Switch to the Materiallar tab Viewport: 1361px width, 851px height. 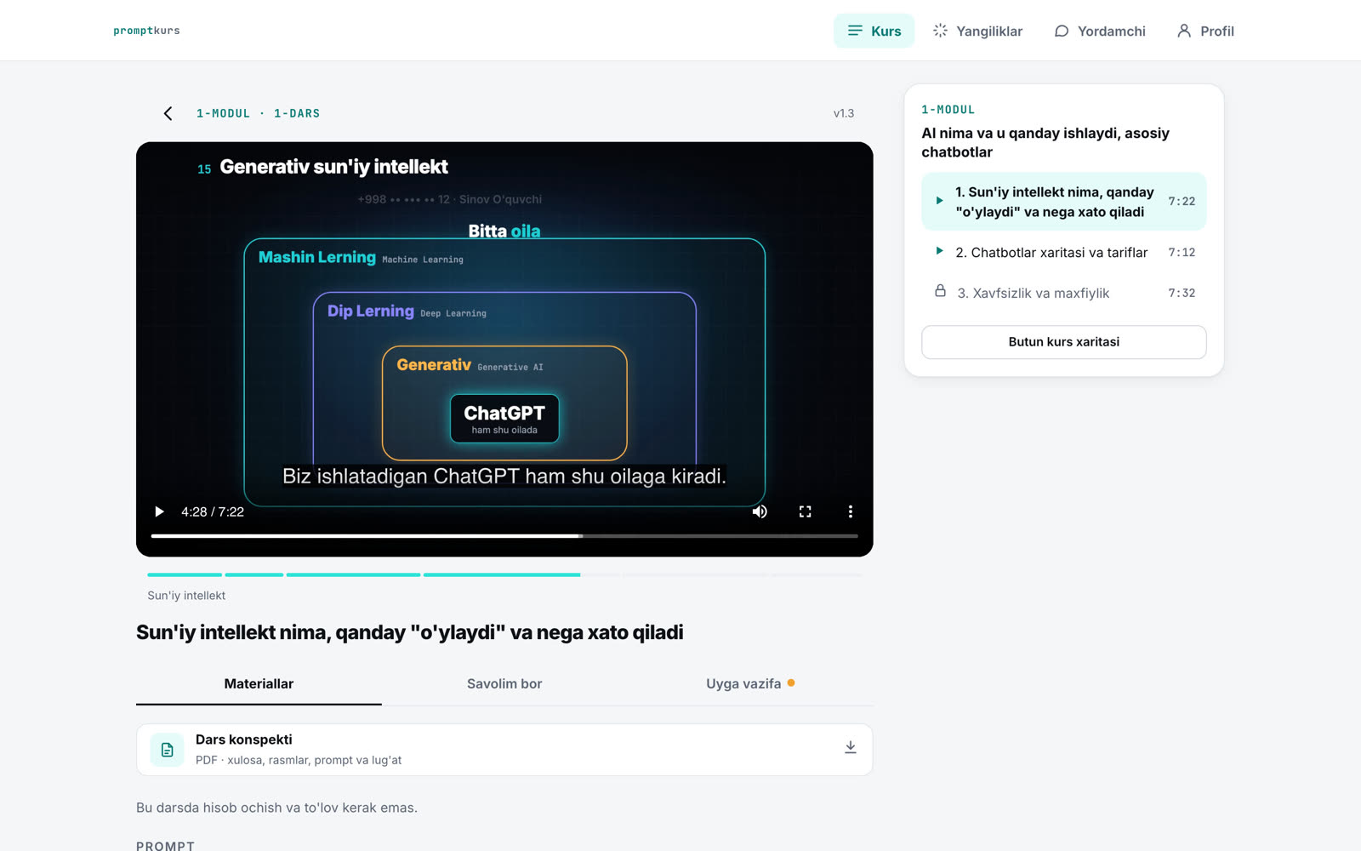(x=259, y=683)
